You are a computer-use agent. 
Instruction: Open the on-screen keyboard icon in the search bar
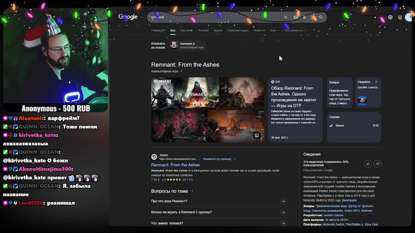[296, 17]
